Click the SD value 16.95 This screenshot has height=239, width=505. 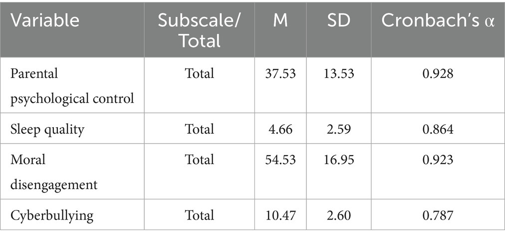point(338,160)
